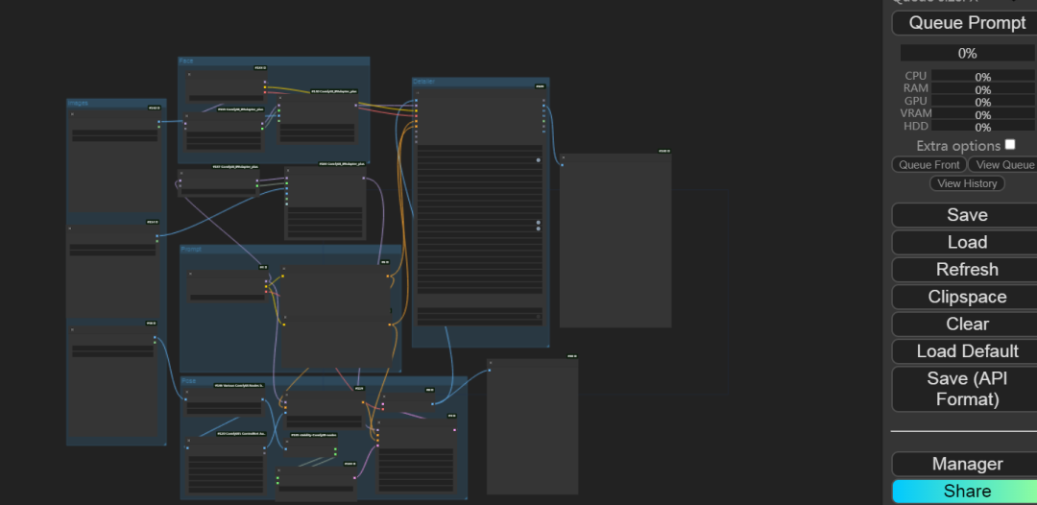Select the Prompt group title
This screenshot has height=505, width=1037.
[x=190, y=250]
